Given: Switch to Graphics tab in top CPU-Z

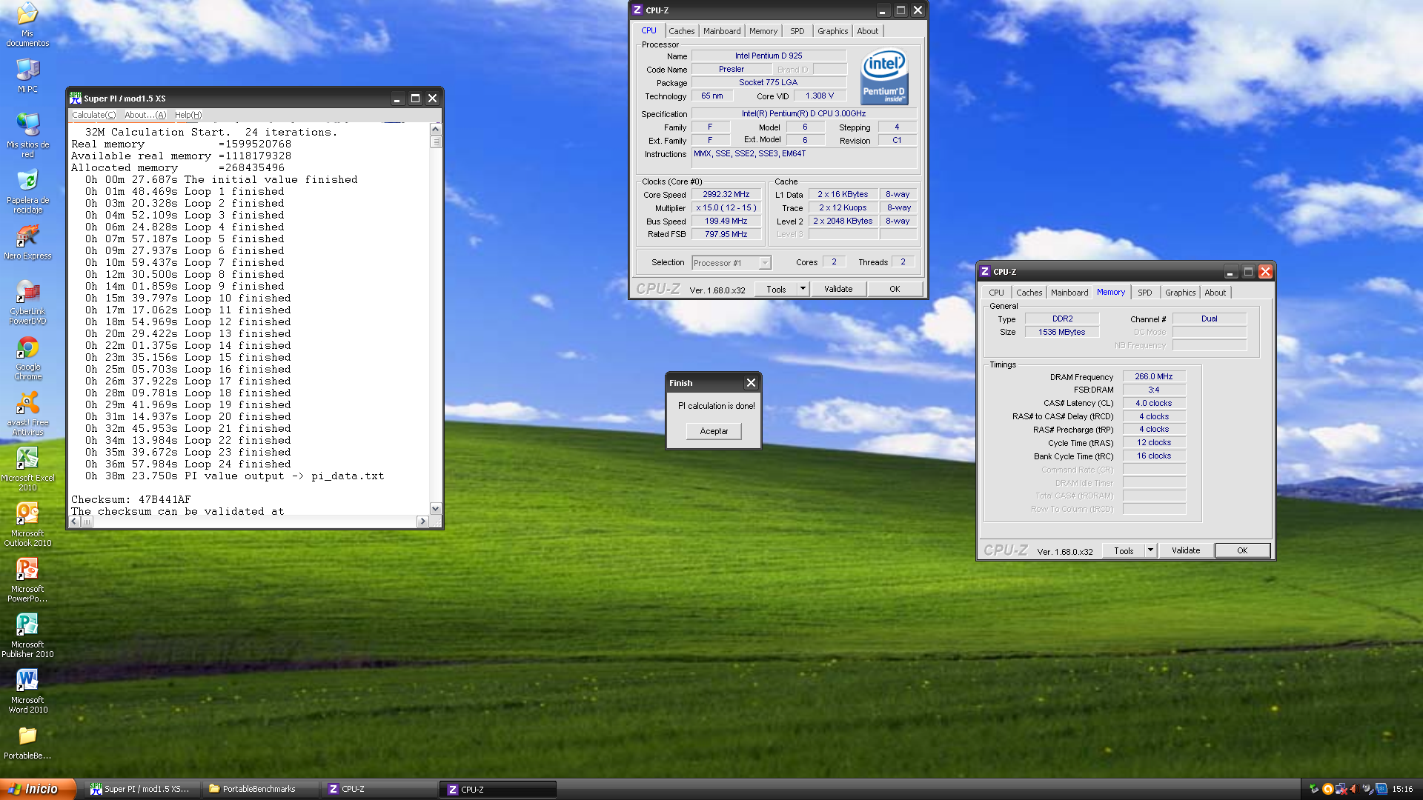Looking at the screenshot, I should click(x=832, y=31).
